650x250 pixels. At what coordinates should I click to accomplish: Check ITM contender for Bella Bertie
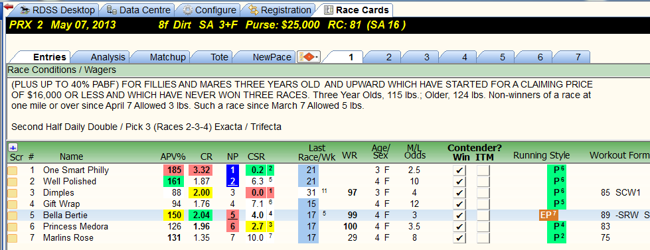(483, 216)
